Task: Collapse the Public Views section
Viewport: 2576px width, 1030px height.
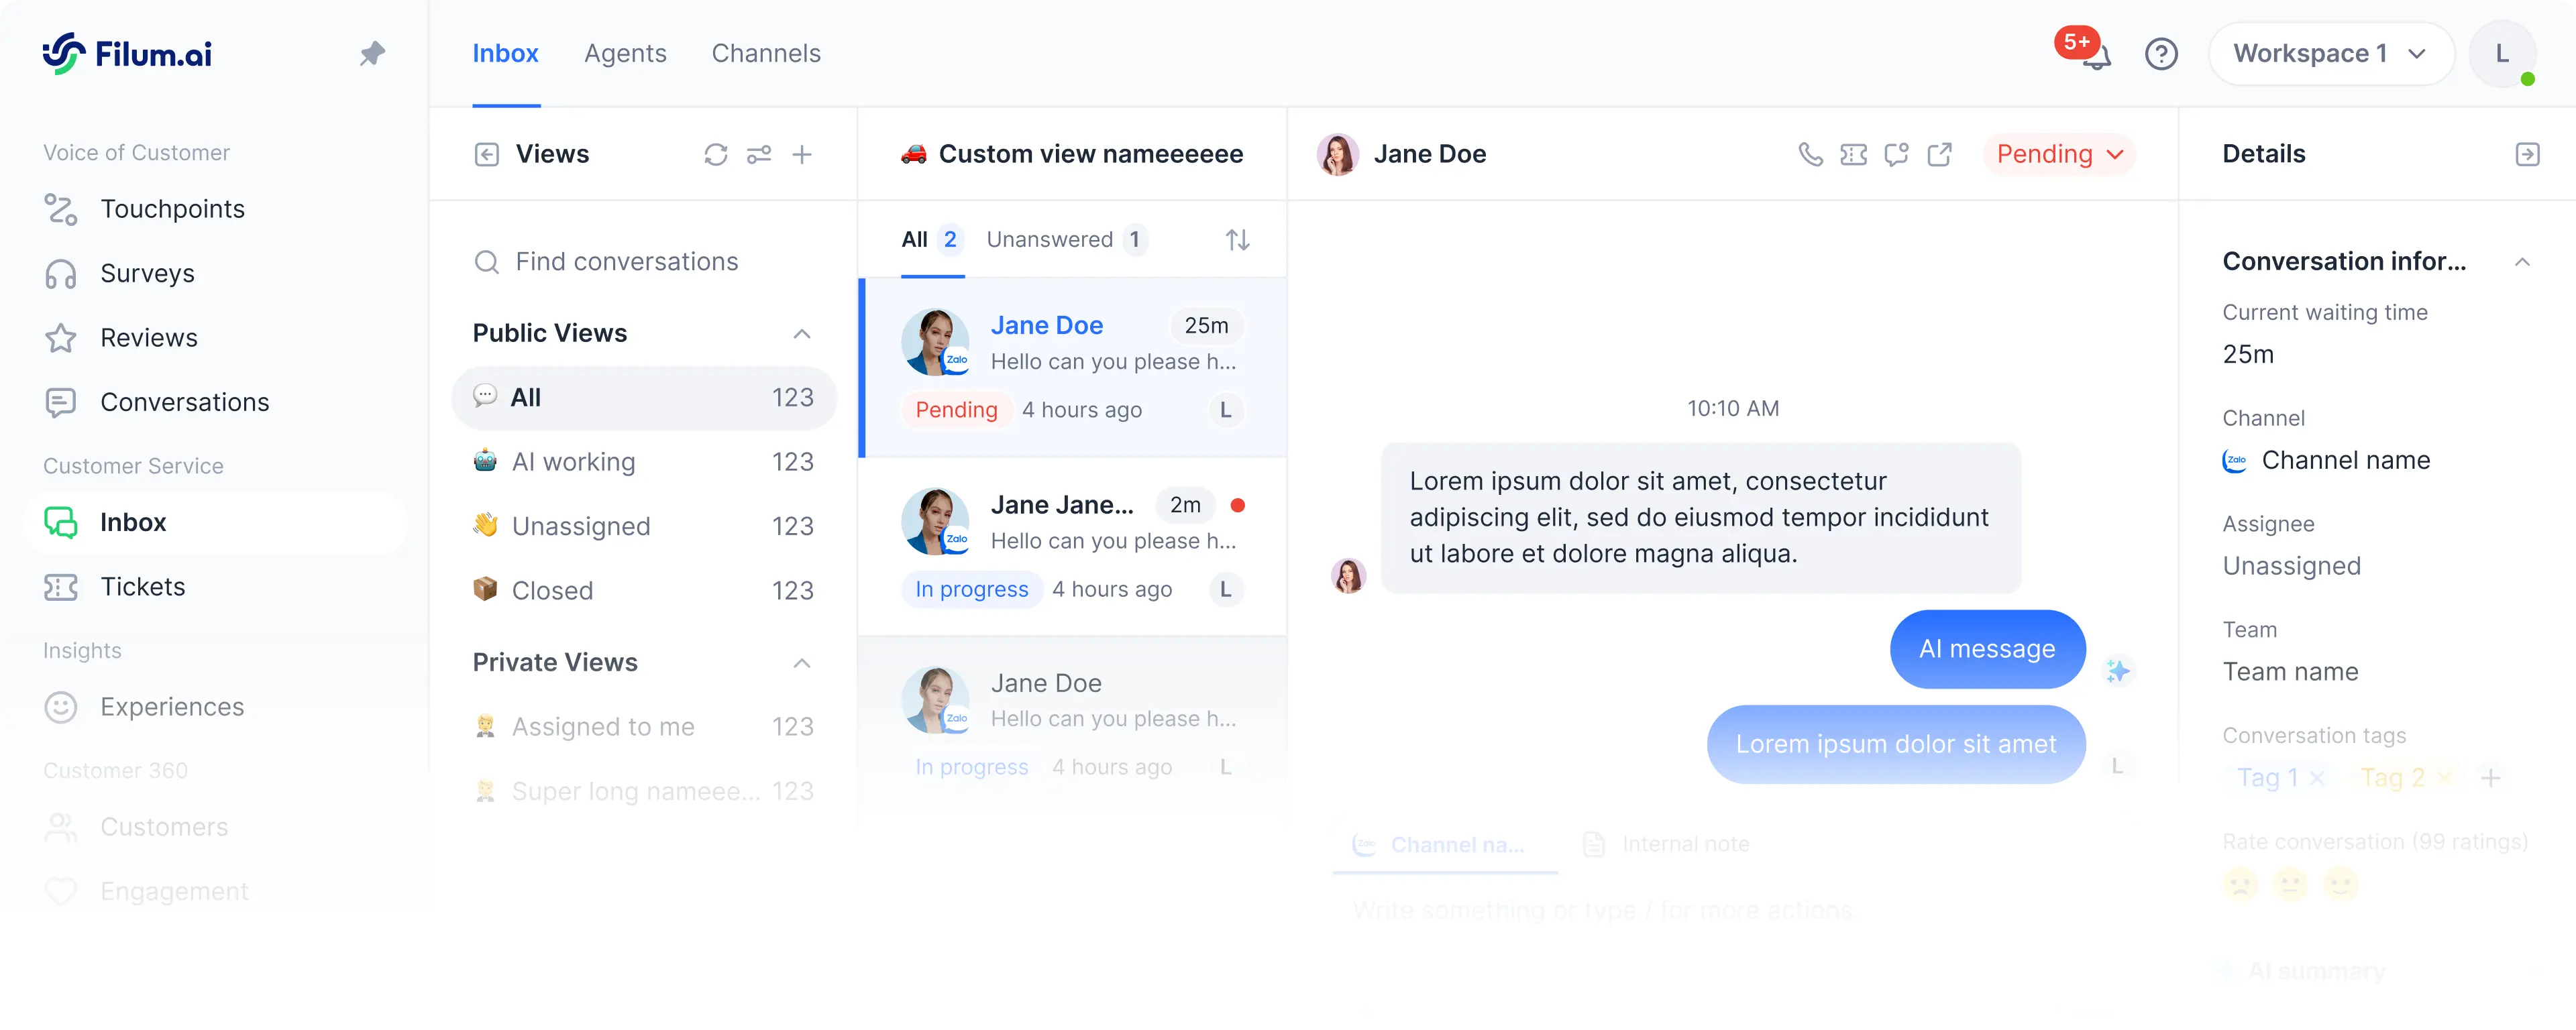Action: tap(801, 334)
